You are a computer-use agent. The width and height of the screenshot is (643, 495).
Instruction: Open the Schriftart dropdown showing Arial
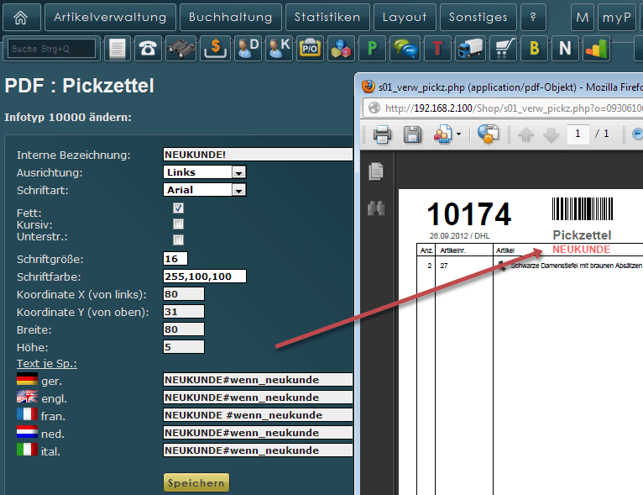point(205,190)
